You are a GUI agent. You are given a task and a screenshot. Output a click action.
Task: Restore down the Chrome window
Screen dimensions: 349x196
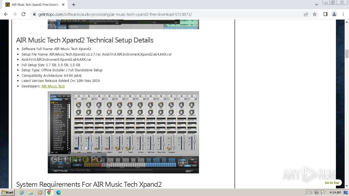[x=333, y=2]
